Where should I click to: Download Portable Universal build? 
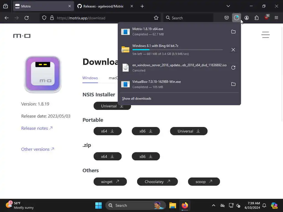[189, 131]
